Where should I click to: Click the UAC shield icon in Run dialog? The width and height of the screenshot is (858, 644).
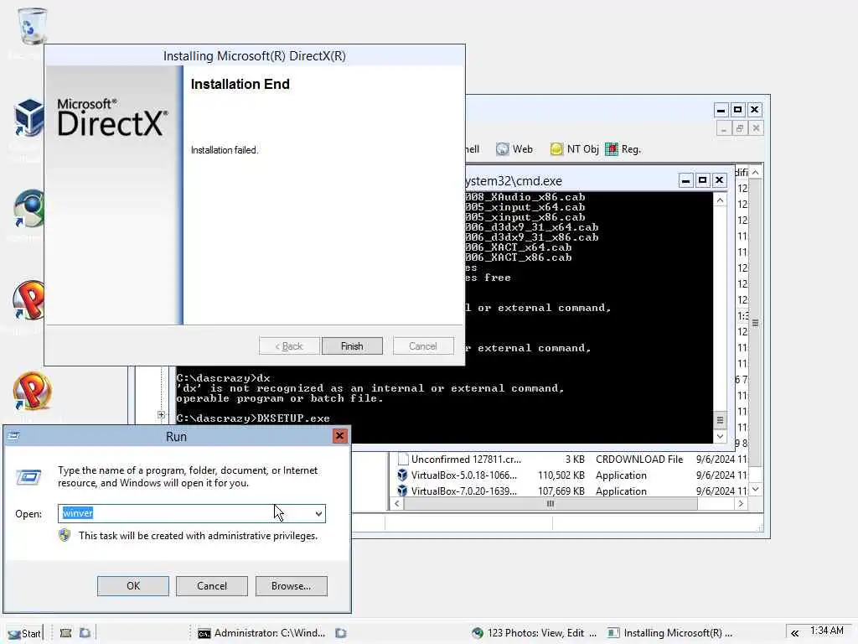click(x=65, y=535)
